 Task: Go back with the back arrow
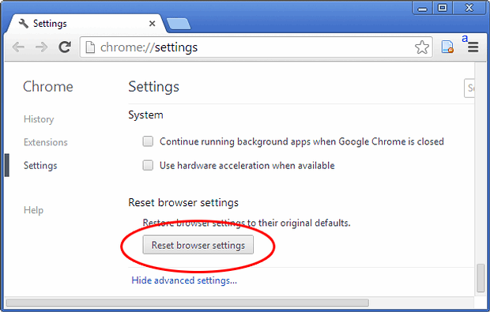(18, 47)
